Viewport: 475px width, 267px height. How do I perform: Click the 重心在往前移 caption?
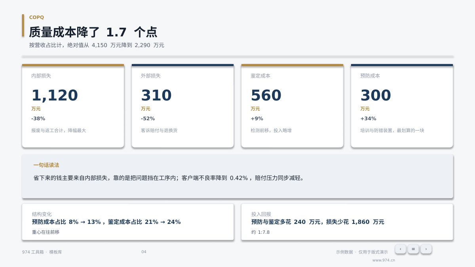46,232
